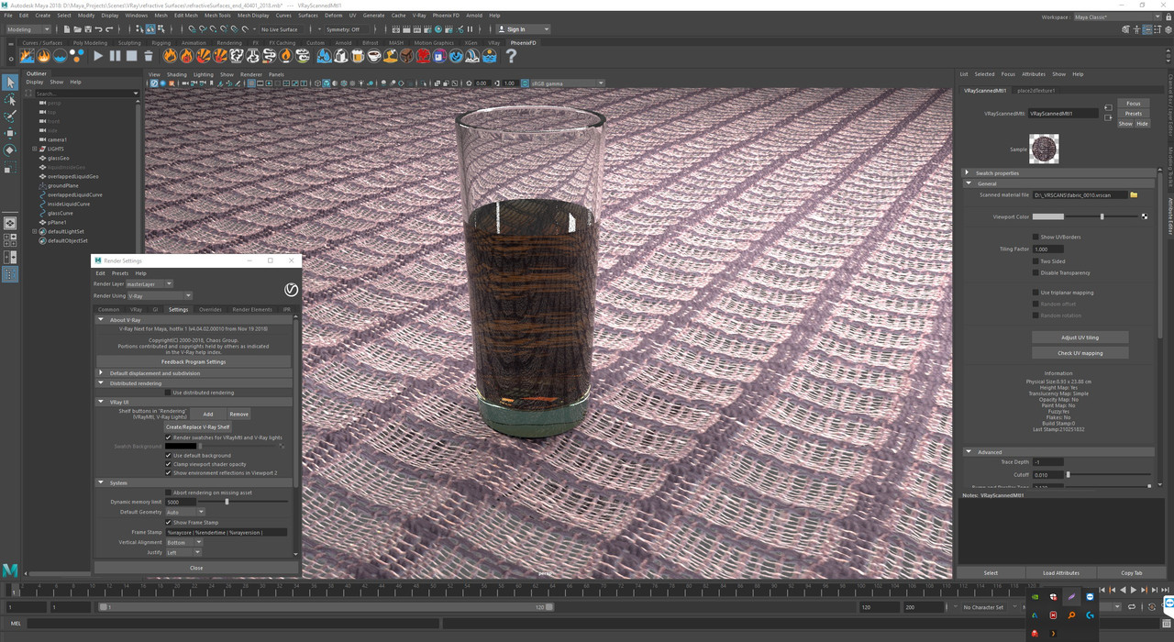
Task: Select the arrow Select tool in toolbox
Action: pos(10,83)
